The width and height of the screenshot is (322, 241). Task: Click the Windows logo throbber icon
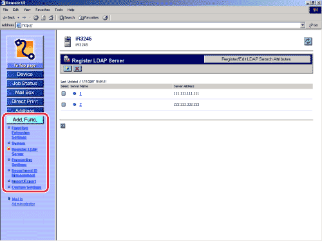click(x=315, y=10)
